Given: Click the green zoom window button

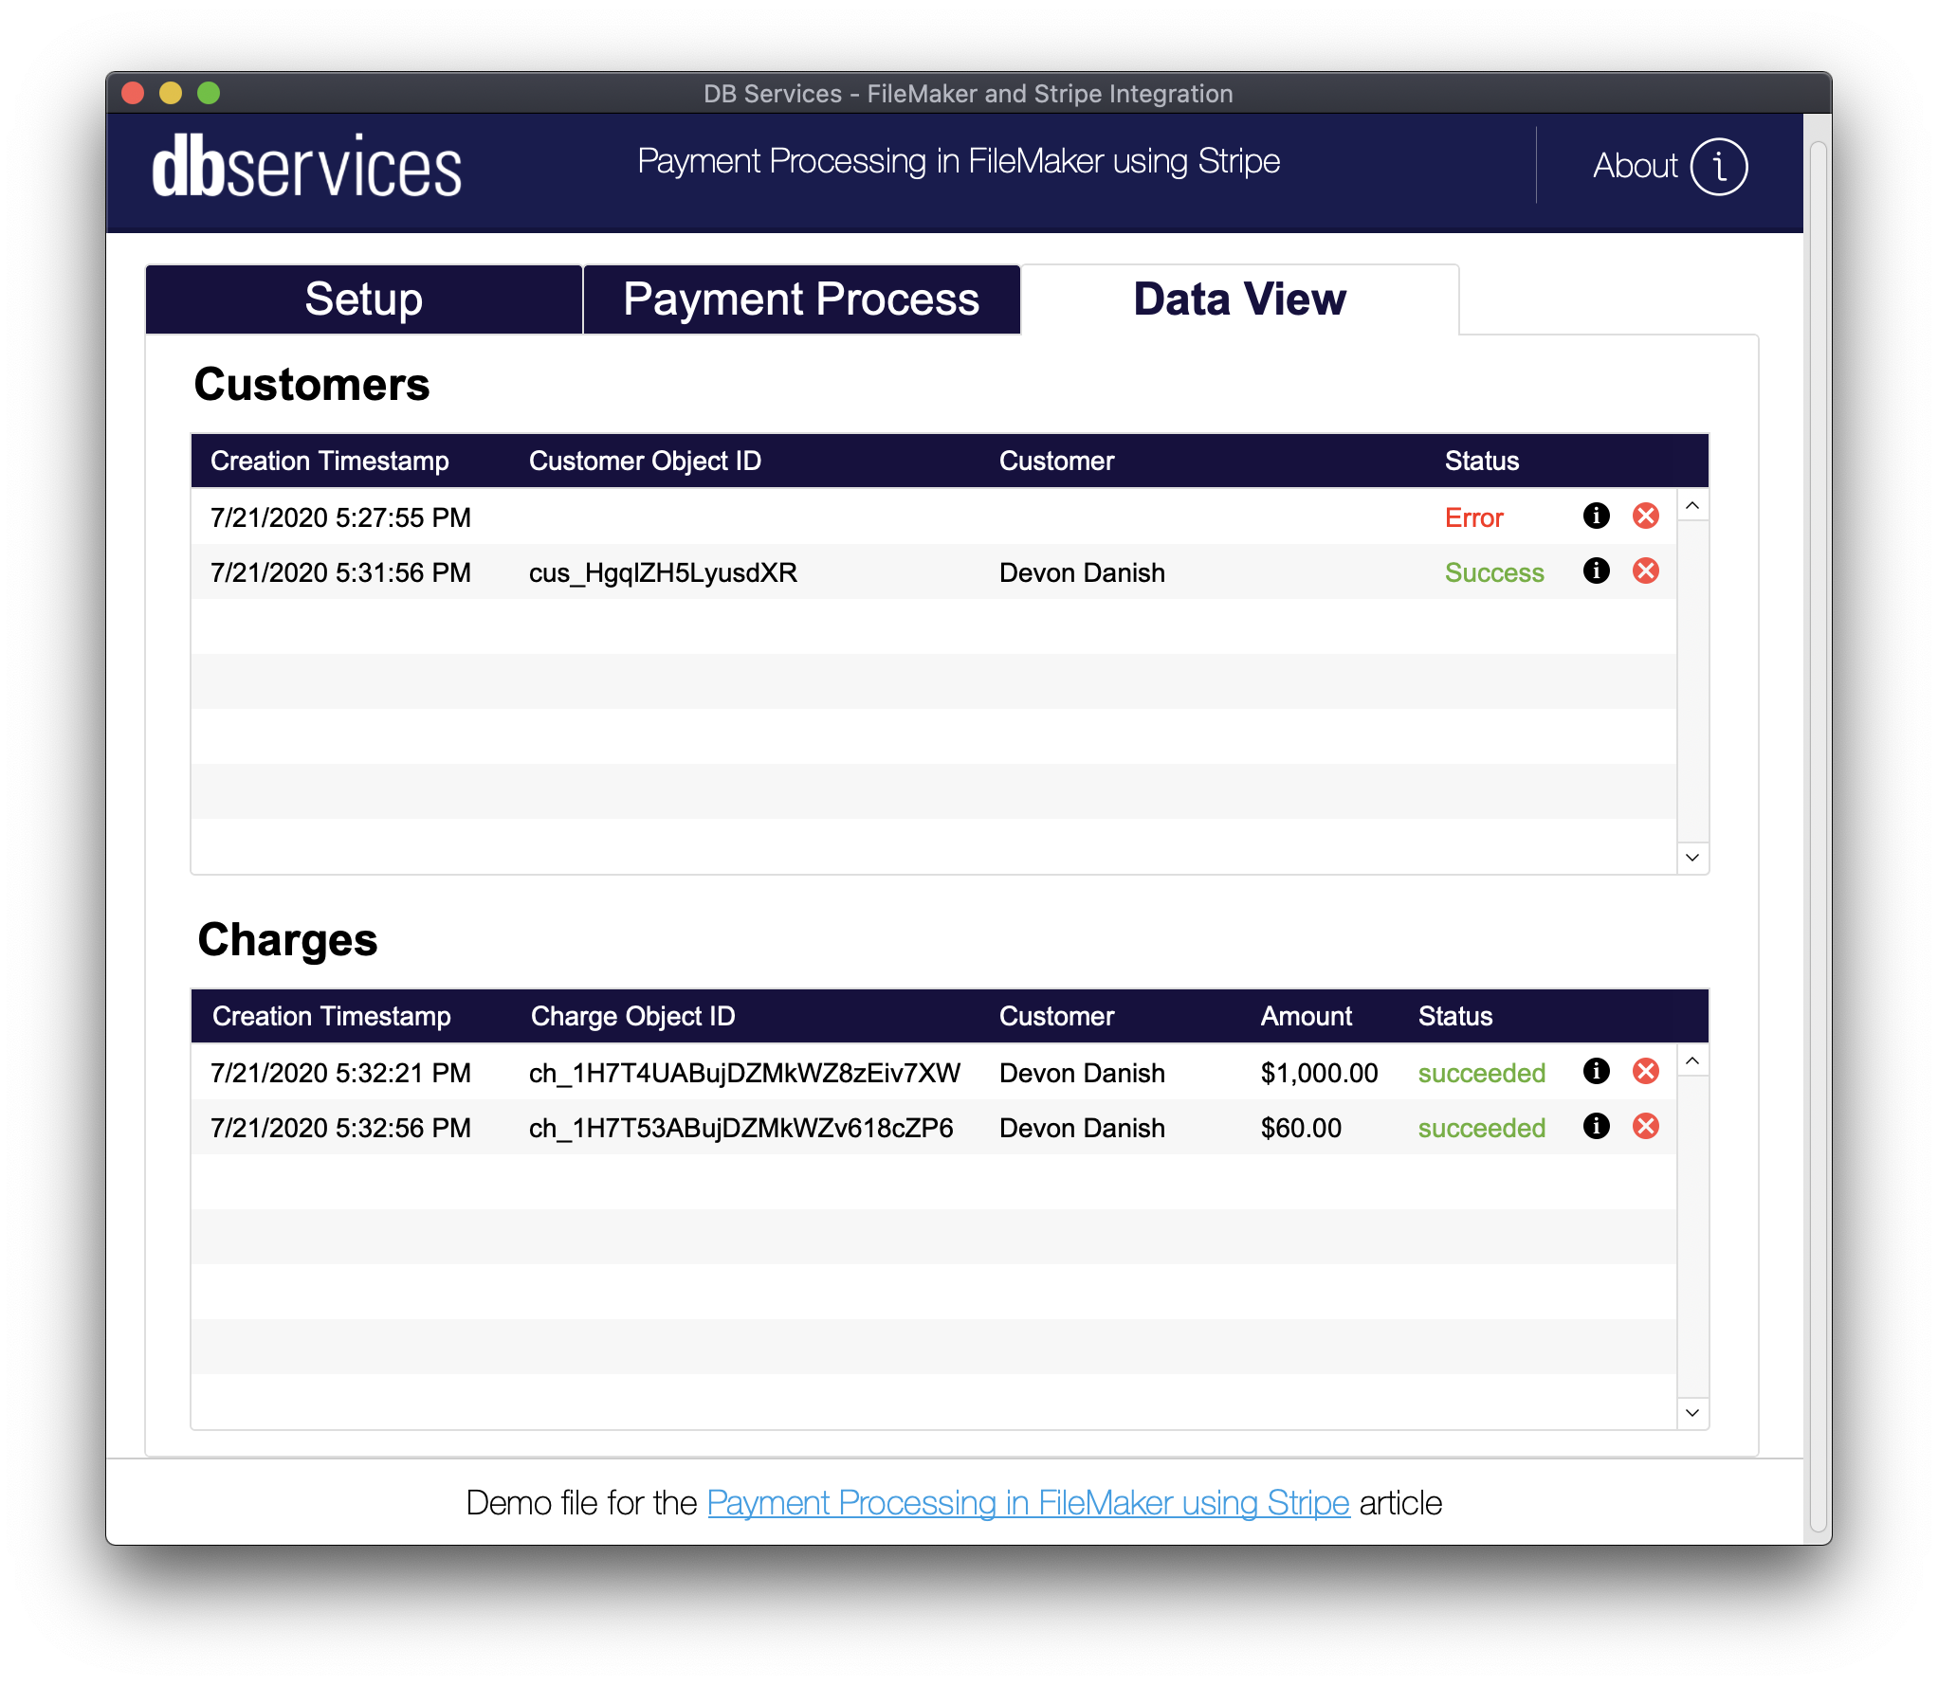Looking at the screenshot, I should 209,93.
